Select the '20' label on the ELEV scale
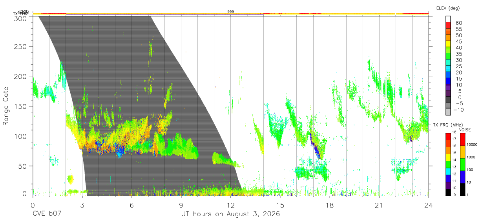 tap(458, 73)
